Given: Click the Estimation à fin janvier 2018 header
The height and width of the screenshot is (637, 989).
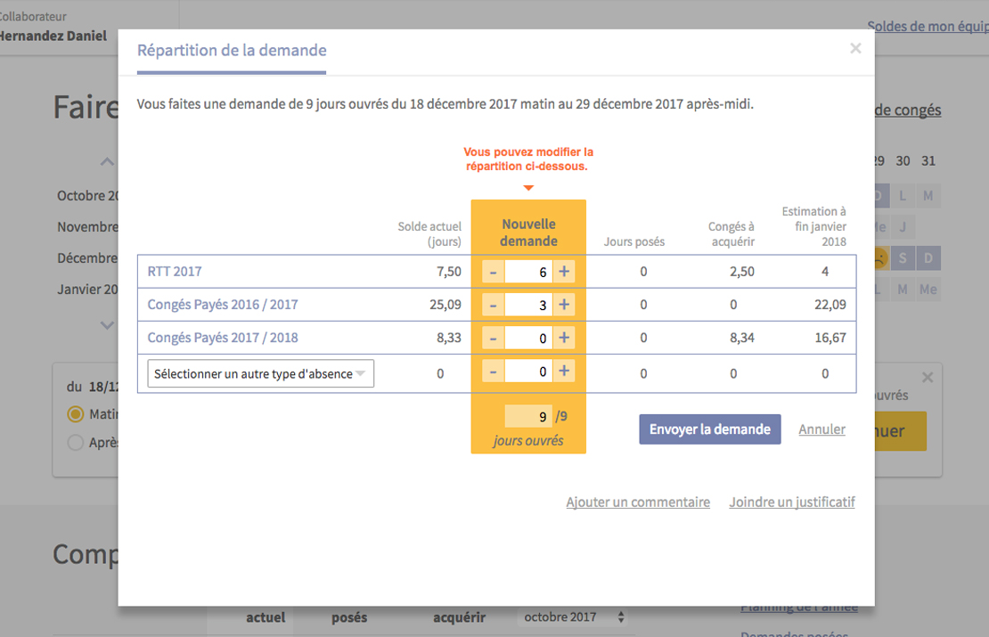Looking at the screenshot, I should [813, 226].
